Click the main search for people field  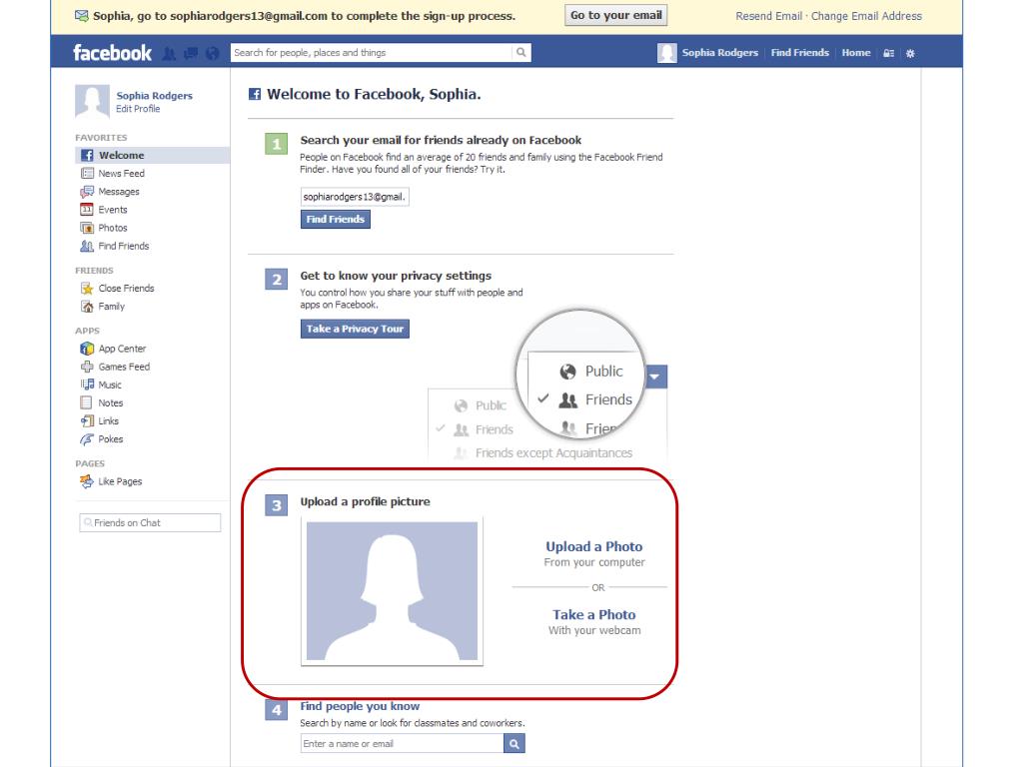point(372,53)
